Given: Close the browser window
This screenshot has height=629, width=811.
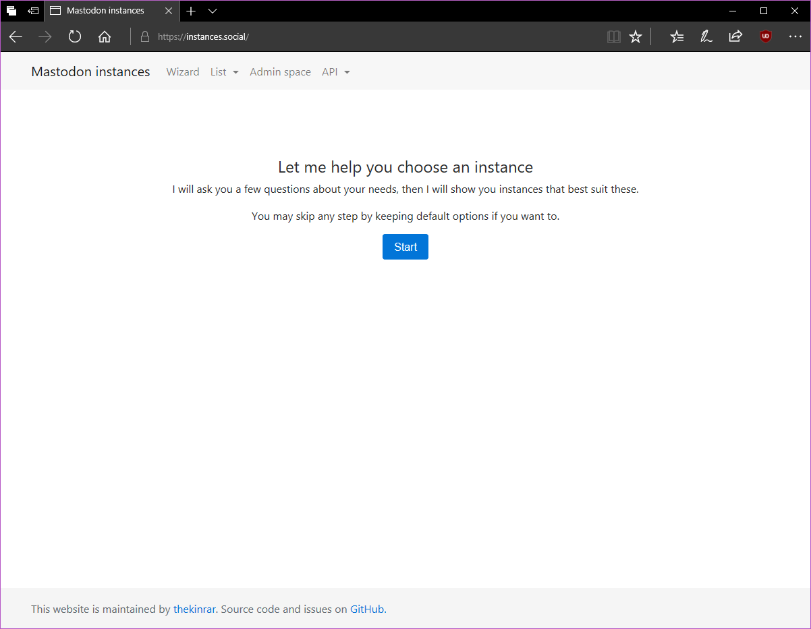Looking at the screenshot, I should tap(795, 11).
